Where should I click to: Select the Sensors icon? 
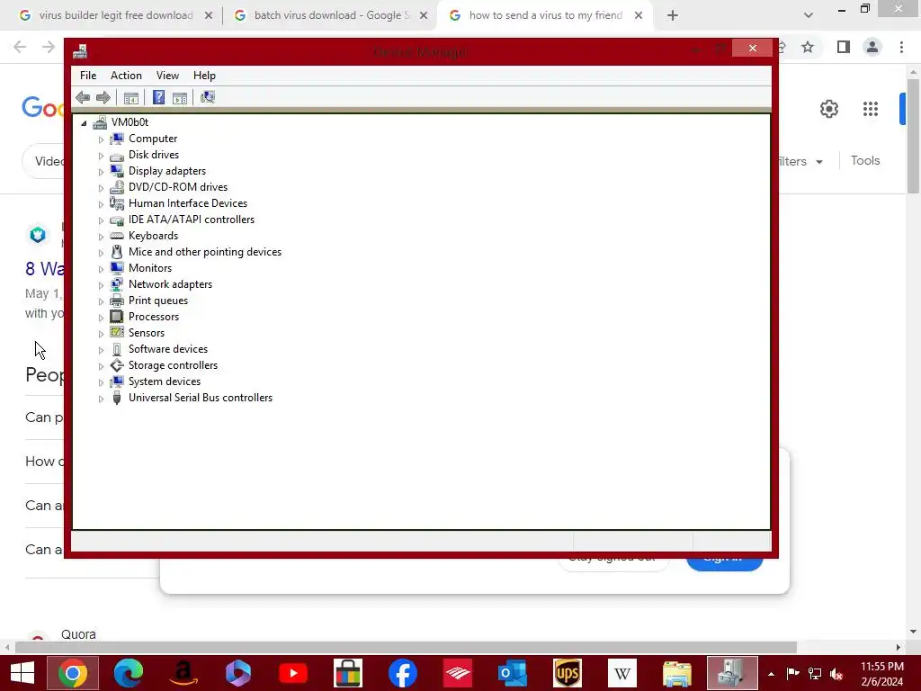[117, 333]
